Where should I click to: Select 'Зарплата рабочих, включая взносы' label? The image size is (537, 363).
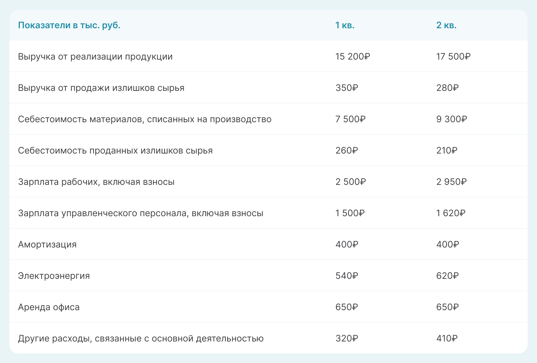(x=96, y=182)
